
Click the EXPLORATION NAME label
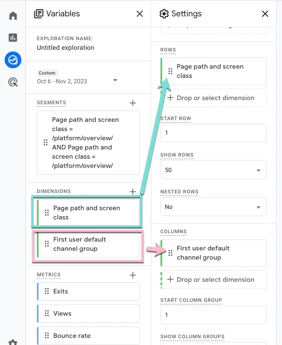point(65,39)
